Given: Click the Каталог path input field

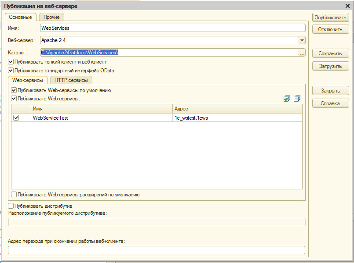Looking at the screenshot, I should click(170, 53).
